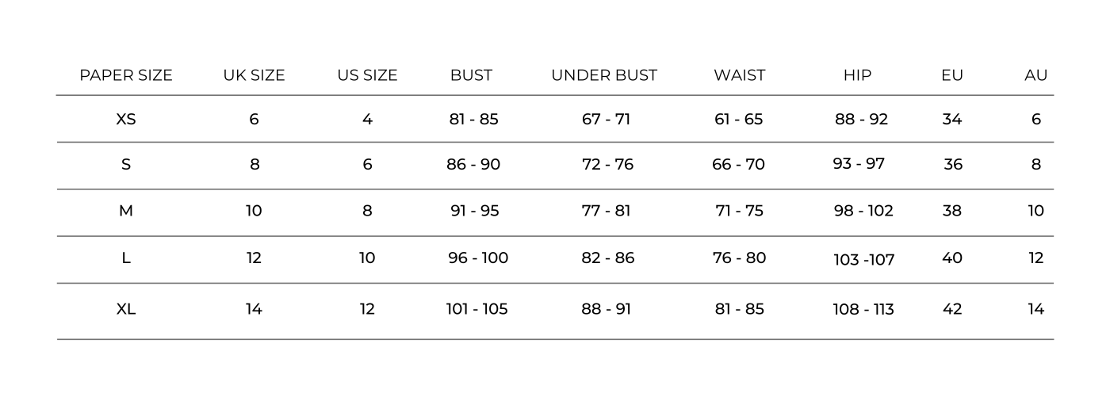The image size is (1110, 416).
Task: Select bust range 96 - 100
Action: point(478,258)
